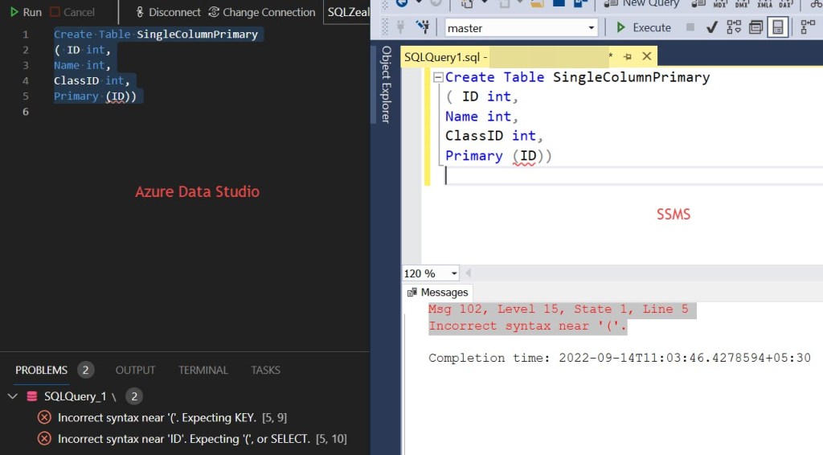This screenshot has width=823, height=455.
Task: Open the TERMINAL panel tab
Action: [x=203, y=371]
